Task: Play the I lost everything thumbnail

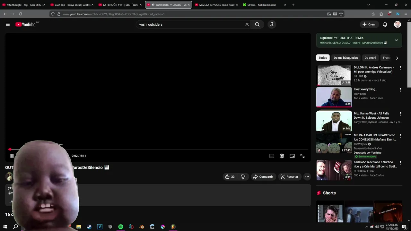Action: pos(334,97)
